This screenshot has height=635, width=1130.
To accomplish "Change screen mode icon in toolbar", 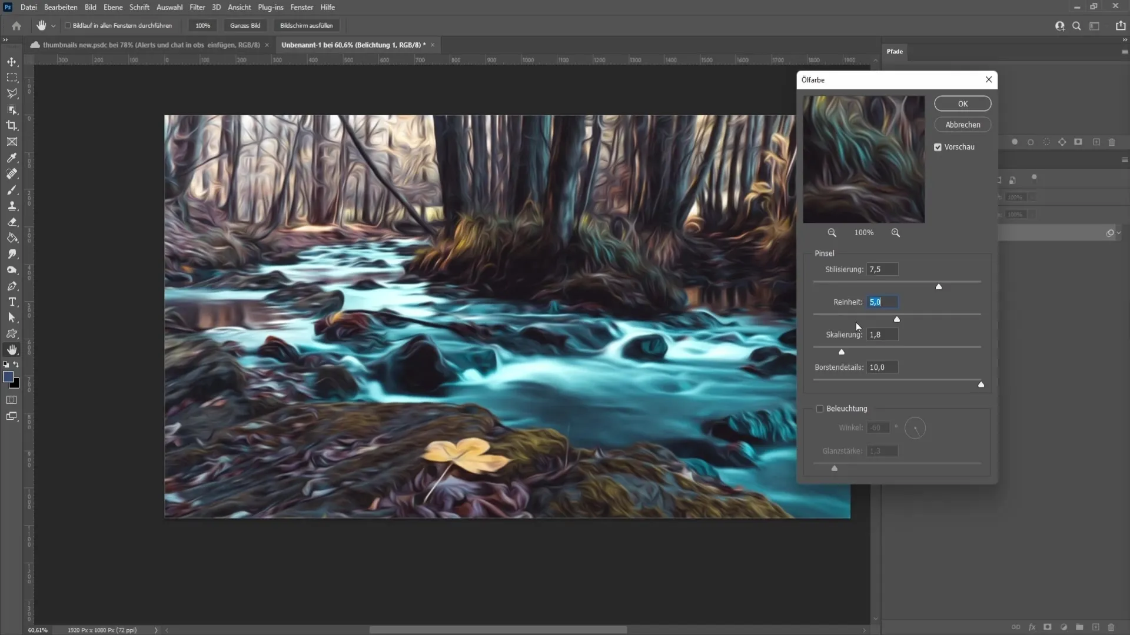I will [x=12, y=416].
